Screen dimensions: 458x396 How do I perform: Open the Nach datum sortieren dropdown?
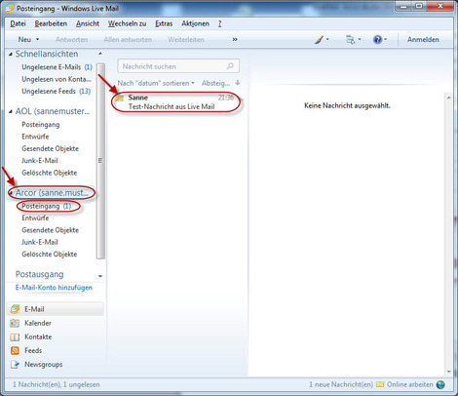[156, 83]
